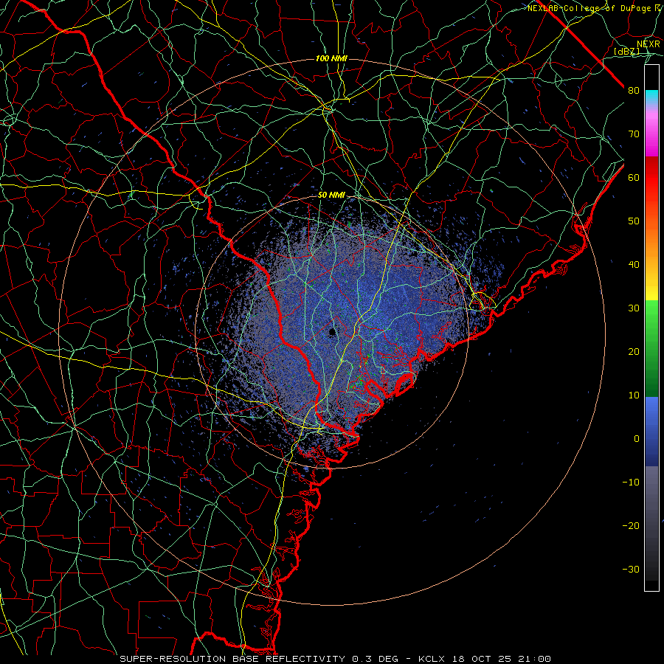Click the 0 value on the dBZ scale
The width and height of the screenshot is (664, 664).
[x=637, y=439]
